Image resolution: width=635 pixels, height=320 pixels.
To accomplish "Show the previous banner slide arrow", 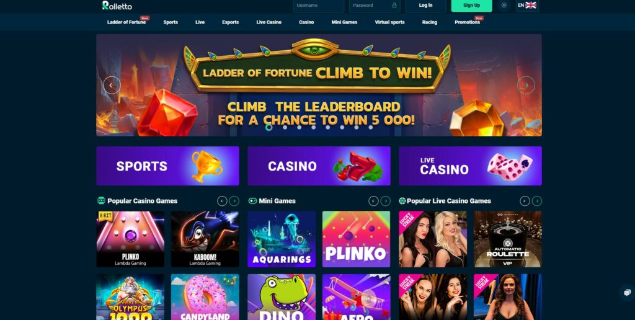I will (112, 85).
